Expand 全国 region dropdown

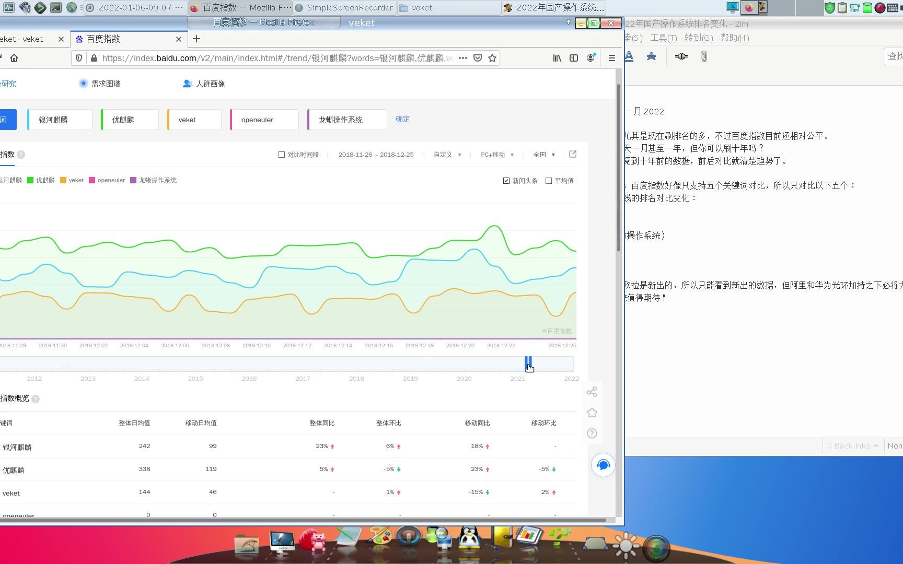pyautogui.click(x=544, y=155)
